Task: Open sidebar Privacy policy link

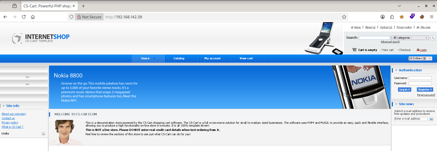Action: (10, 123)
